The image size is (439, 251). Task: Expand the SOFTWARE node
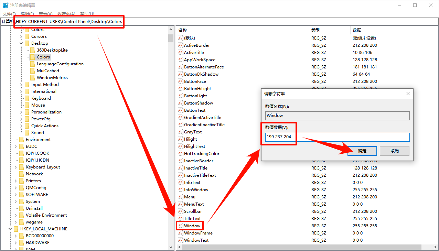point(16,194)
